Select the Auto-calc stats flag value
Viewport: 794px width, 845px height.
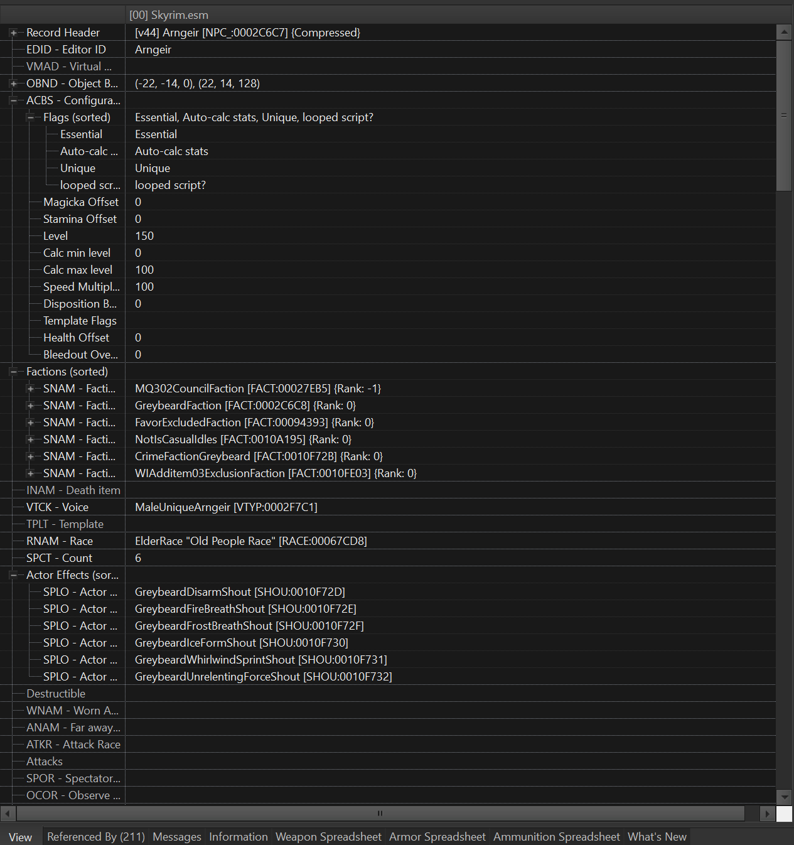(171, 151)
